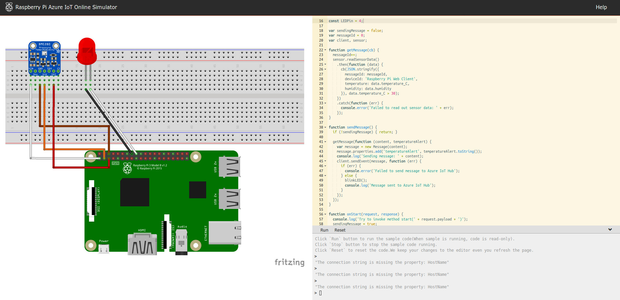The image size is (620, 300).
Task: Click 'sensor.readSensorData()' on line 24
Action: (x=356, y=59)
